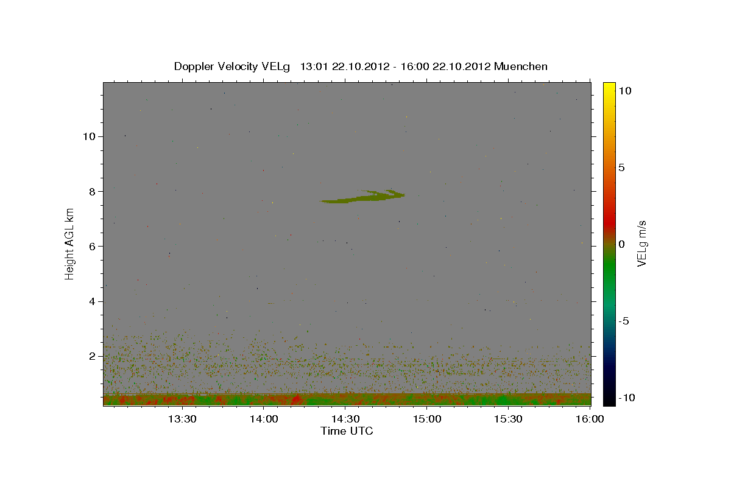Click the top colorbar tick label '10'
Viewport: 731px width, 487px height.
click(624, 90)
